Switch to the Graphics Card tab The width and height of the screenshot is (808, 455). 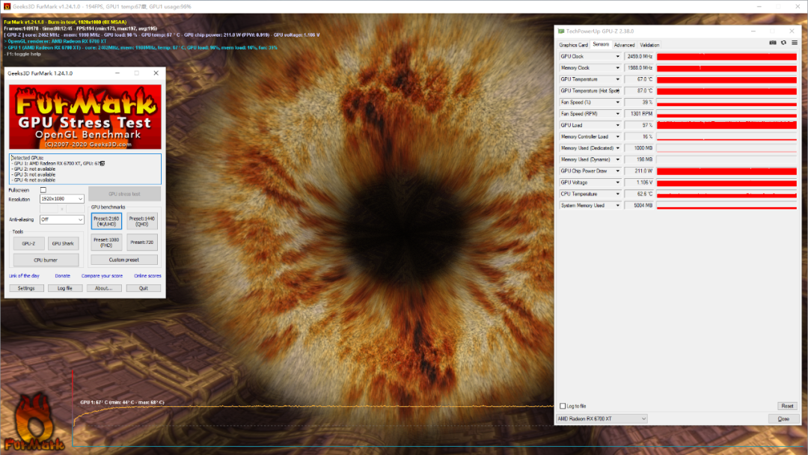point(573,45)
